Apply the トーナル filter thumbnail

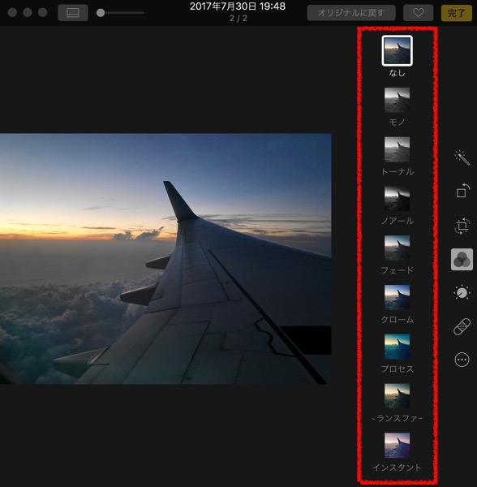click(397, 149)
